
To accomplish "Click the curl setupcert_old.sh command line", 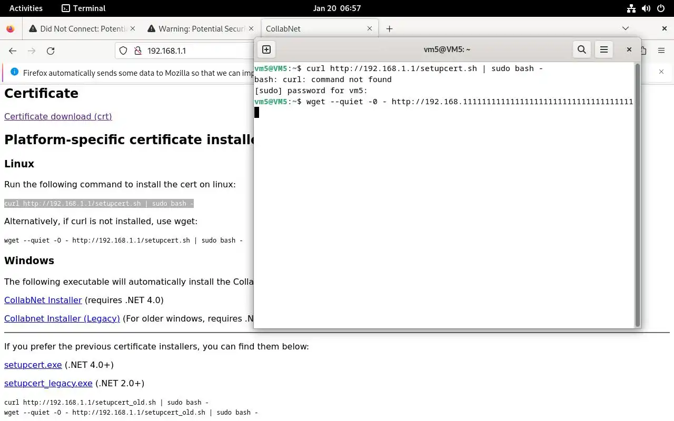I will [106, 402].
